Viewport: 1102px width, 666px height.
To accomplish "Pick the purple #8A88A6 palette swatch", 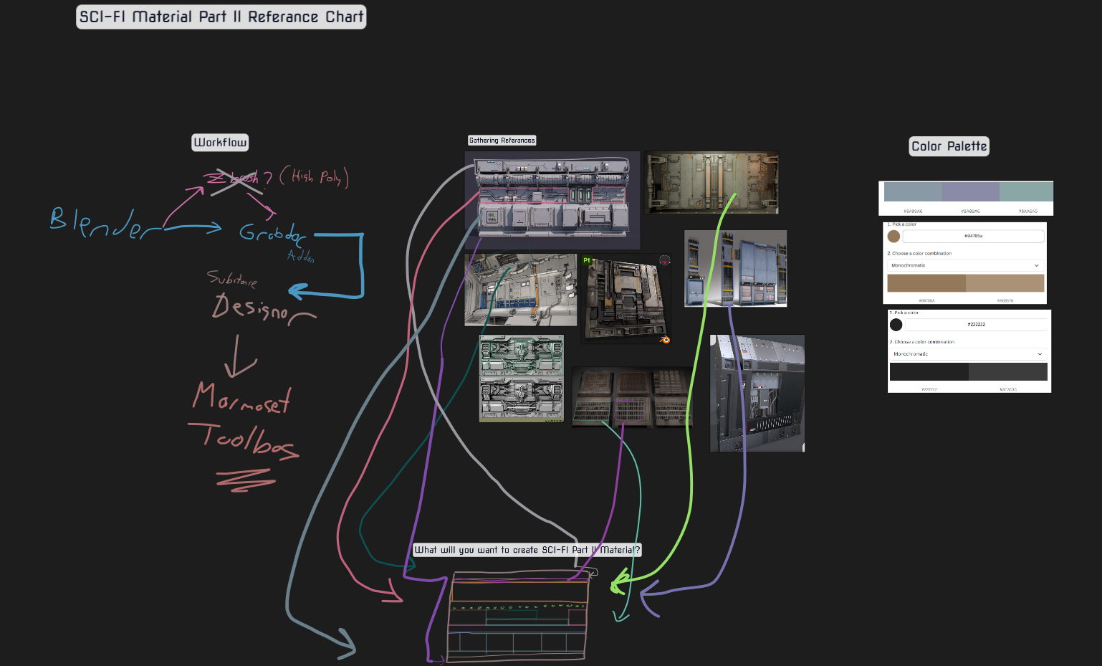I will click(970, 192).
